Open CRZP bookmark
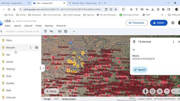This screenshot has height=101, width=180. click(x=146, y=15)
